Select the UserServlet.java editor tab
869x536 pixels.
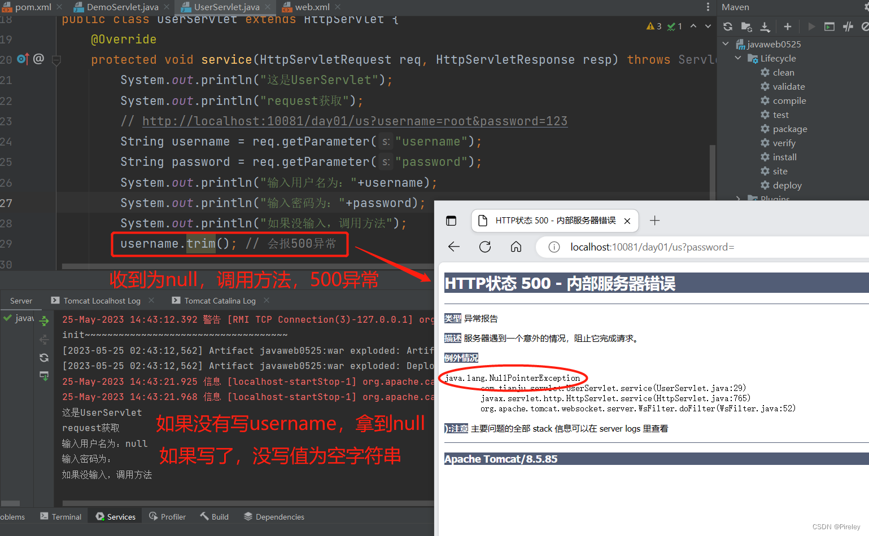point(226,7)
